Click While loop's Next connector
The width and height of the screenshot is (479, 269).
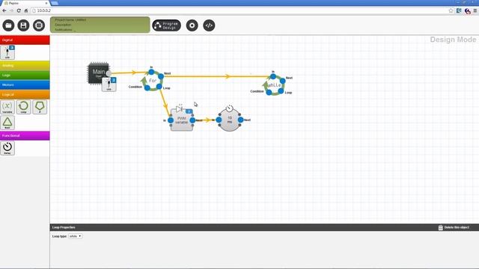pos(283,81)
